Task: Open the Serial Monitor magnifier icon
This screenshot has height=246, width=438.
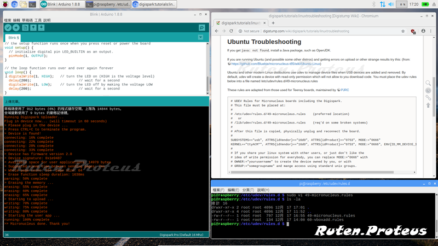Action: pyautogui.click(x=201, y=28)
